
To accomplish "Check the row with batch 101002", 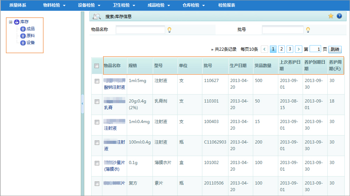I will [97, 163].
